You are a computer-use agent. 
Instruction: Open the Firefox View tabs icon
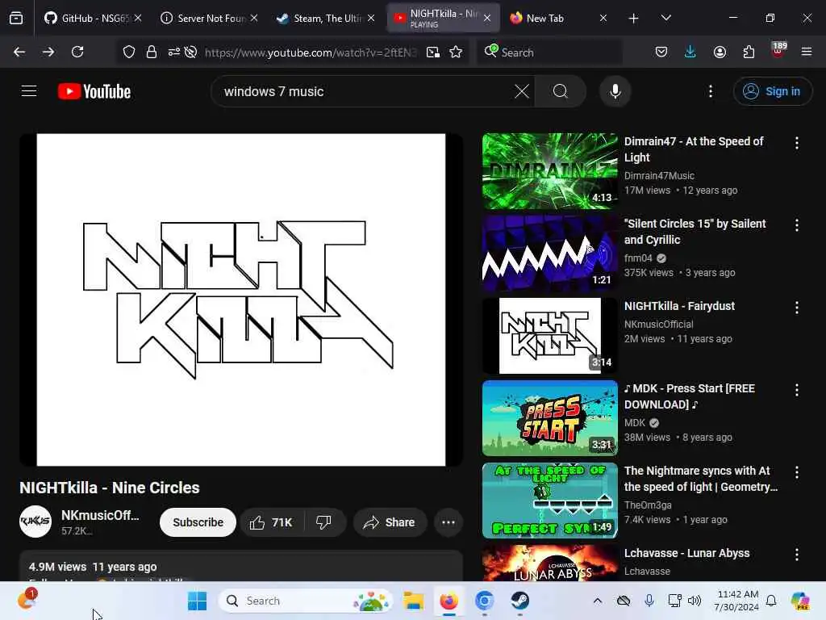click(16, 19)
